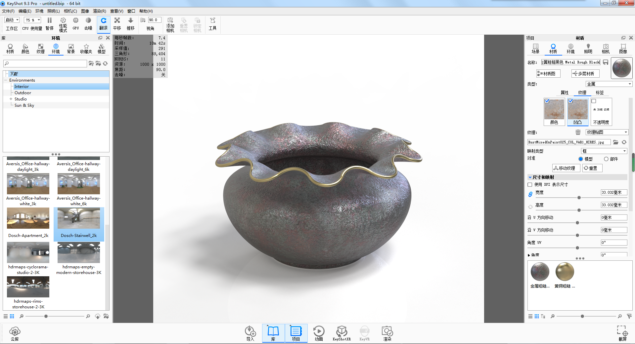635x344 pixels.
Task: Refresh the library folder tree
Action: pos(106,63)
